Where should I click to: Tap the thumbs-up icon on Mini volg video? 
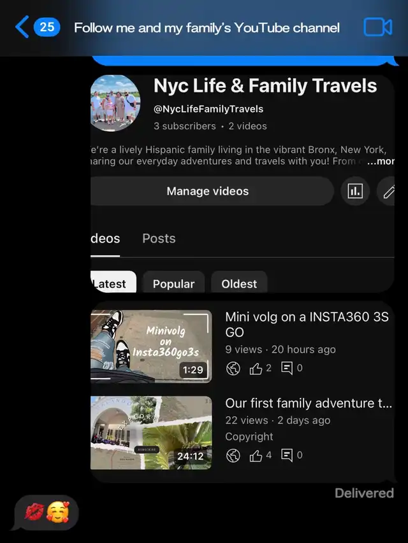[256, 369]
